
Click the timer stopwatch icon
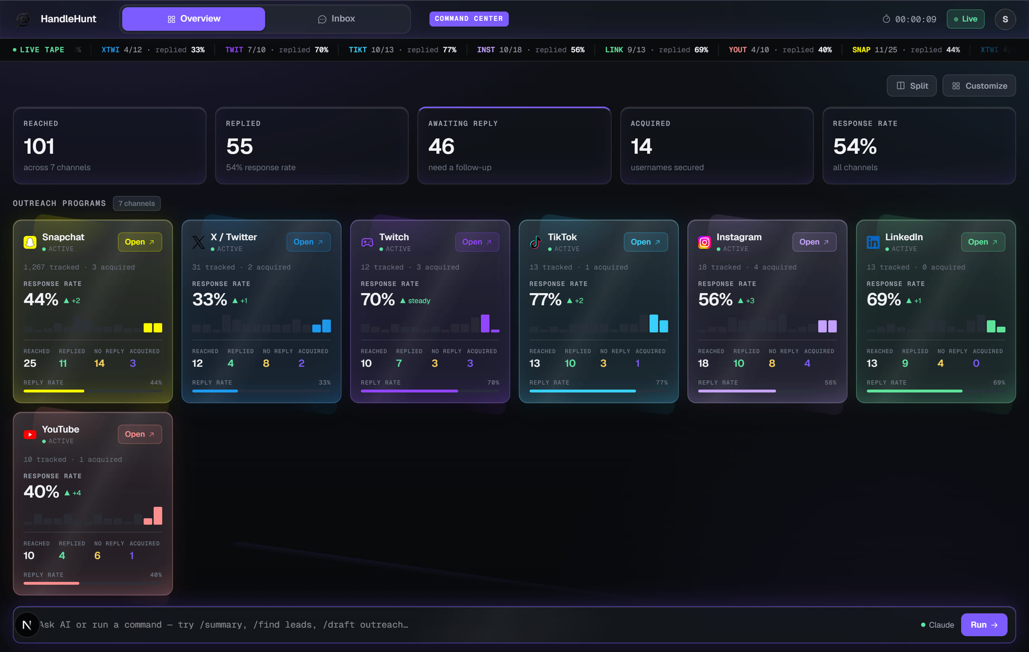886,19
